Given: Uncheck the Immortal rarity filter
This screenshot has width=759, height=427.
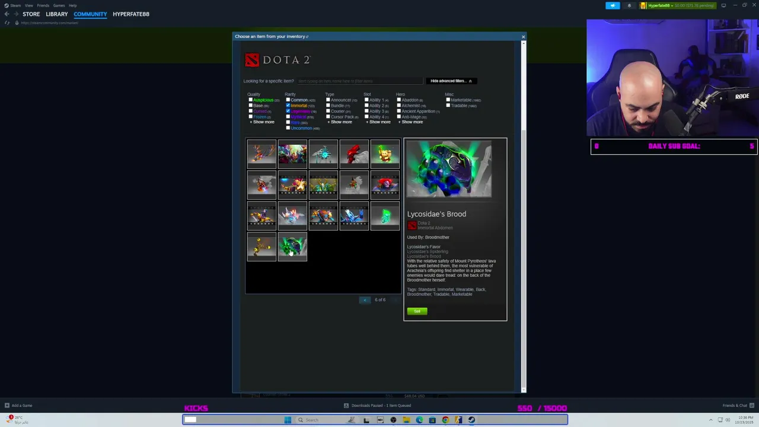Looking at the screenshot, I should pyautogui.click(x=288, y=106).
